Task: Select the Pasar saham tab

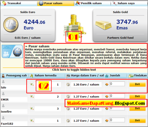Action: point(56,3)
